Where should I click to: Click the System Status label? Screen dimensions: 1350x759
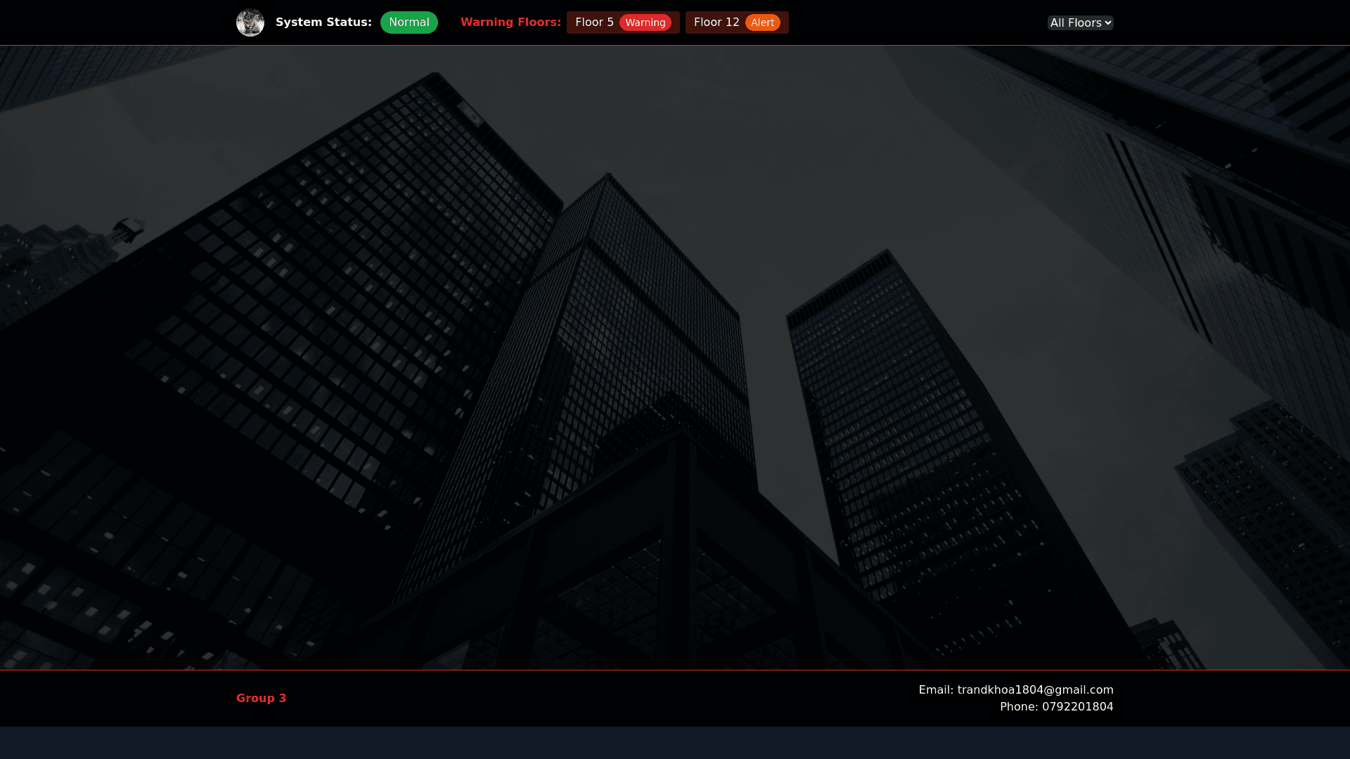tap(323, 22)
